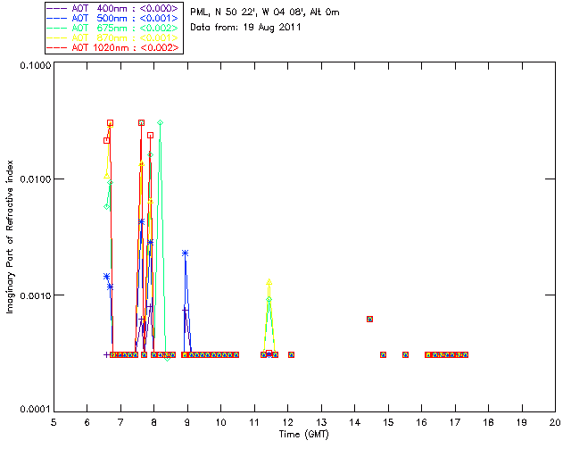Click the 0.0001 y-axis tick label
Viewport: 571px width, 457px height.
[x=35, y=410]
